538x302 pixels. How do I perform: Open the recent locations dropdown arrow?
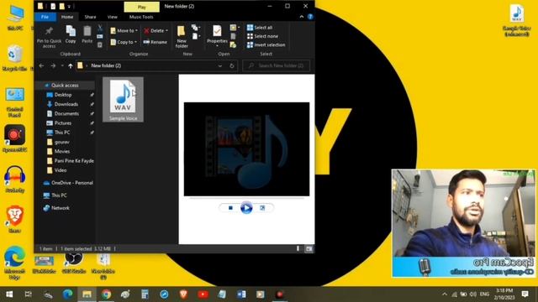[62, 65]
